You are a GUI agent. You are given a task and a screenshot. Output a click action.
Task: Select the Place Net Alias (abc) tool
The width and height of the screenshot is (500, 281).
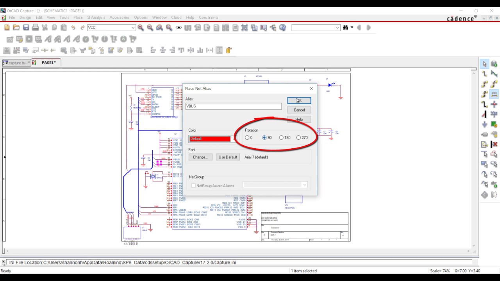coord(494,94)
